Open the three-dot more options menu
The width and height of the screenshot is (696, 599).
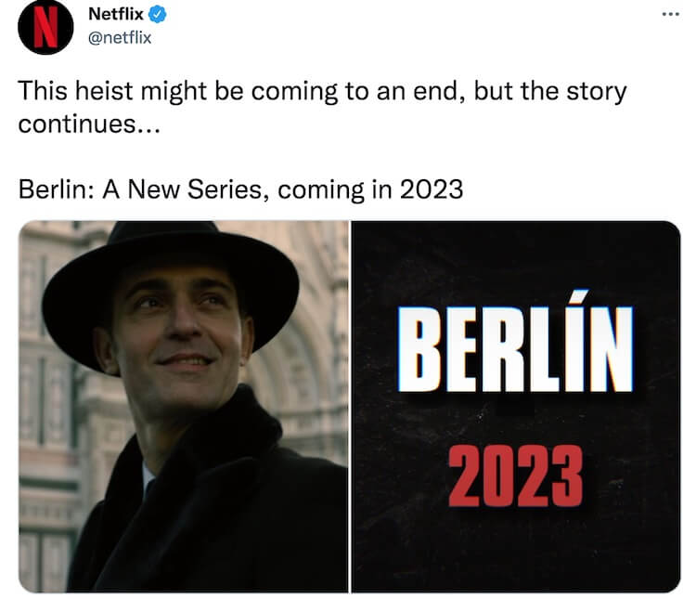click(670, 14)
